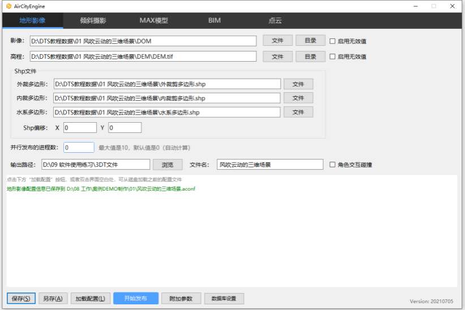Browse file for 水系多边形
The width and height of the screenshot is (465, 310).
pyautogui.click(x=298, y=112)
